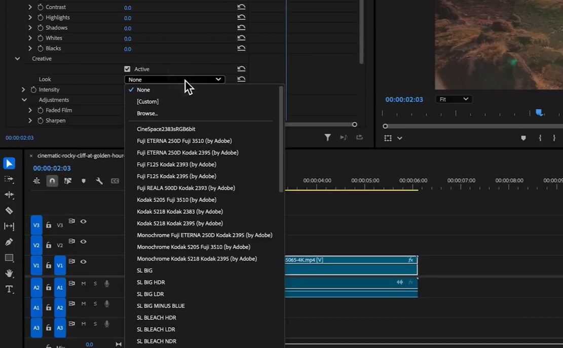Click Program monitor timecode

[404, 99]
